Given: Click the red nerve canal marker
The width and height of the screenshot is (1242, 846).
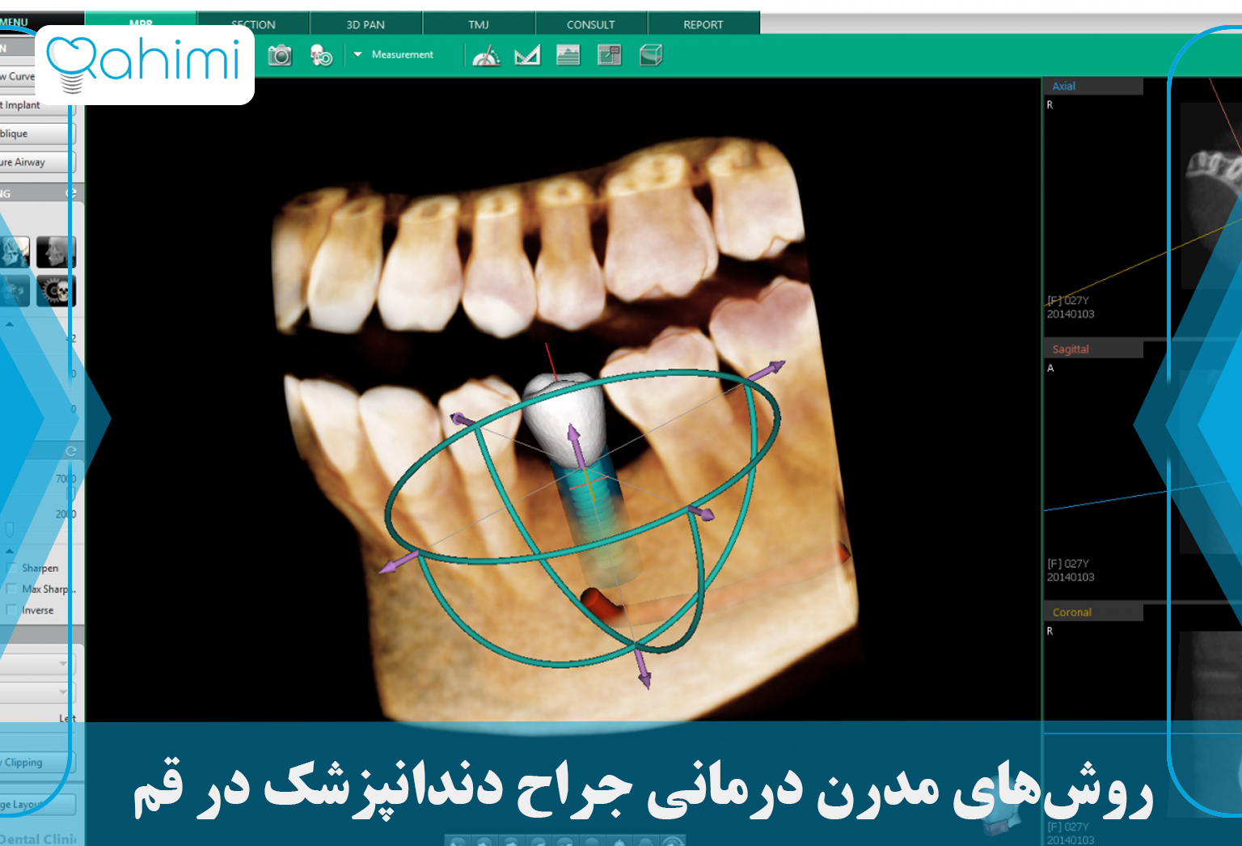Looking at the screenshot, I should tap(600, 604).
